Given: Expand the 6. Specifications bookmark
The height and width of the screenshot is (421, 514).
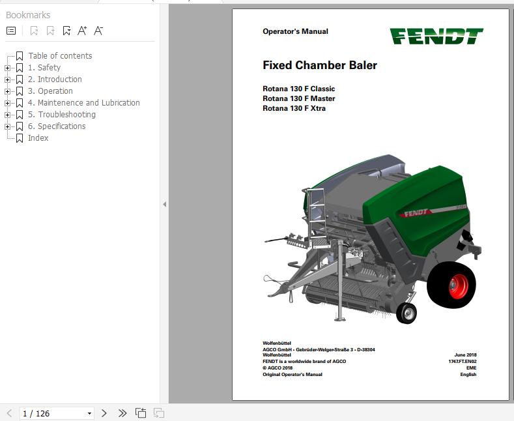Looking at the screenshot, I should point(7,126).
